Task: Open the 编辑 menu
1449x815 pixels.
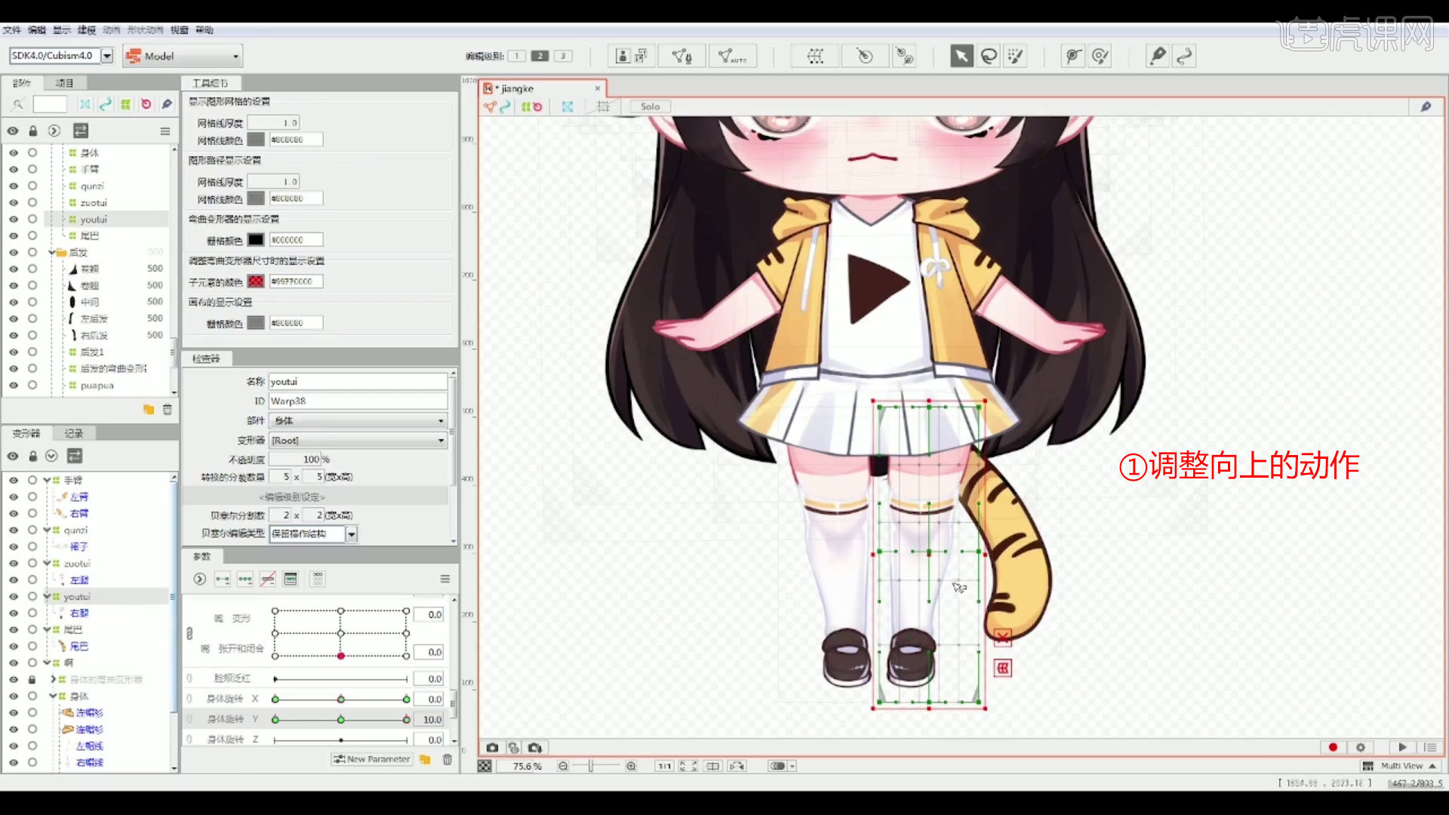Action: [x=37, y=30]
